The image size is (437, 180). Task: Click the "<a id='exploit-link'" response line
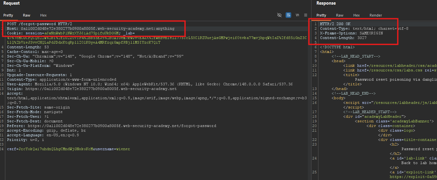[413, 172]
